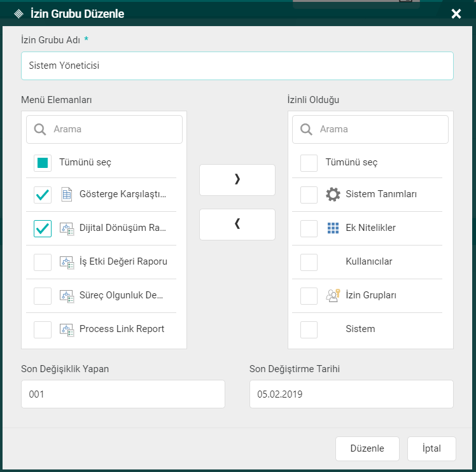Move selected items right with arrow button

point(237,180)
